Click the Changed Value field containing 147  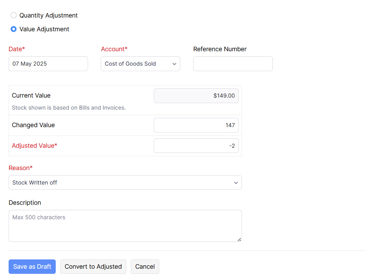196,125
